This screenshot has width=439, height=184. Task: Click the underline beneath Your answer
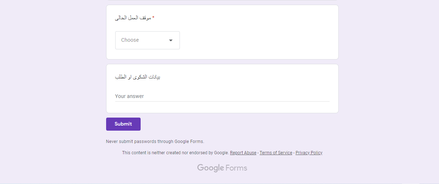click(222, 101)
